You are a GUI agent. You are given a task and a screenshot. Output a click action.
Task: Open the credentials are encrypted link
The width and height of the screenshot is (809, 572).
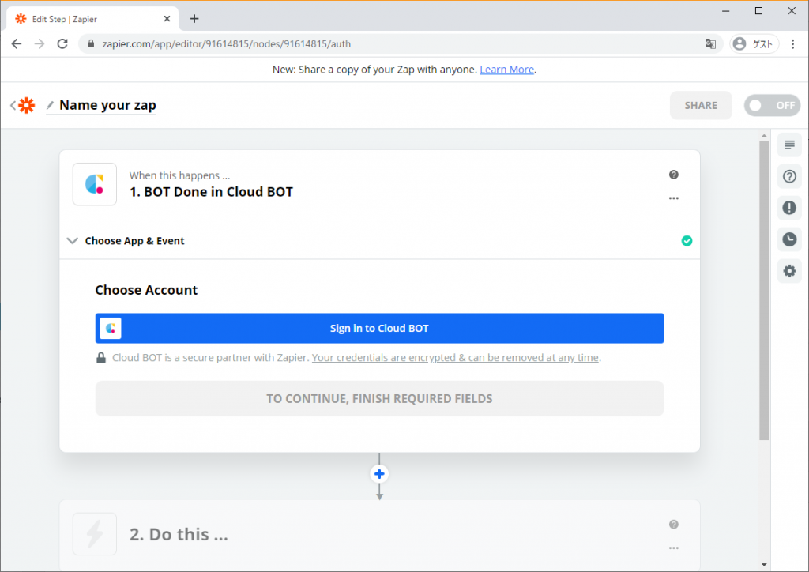(455, 357)
